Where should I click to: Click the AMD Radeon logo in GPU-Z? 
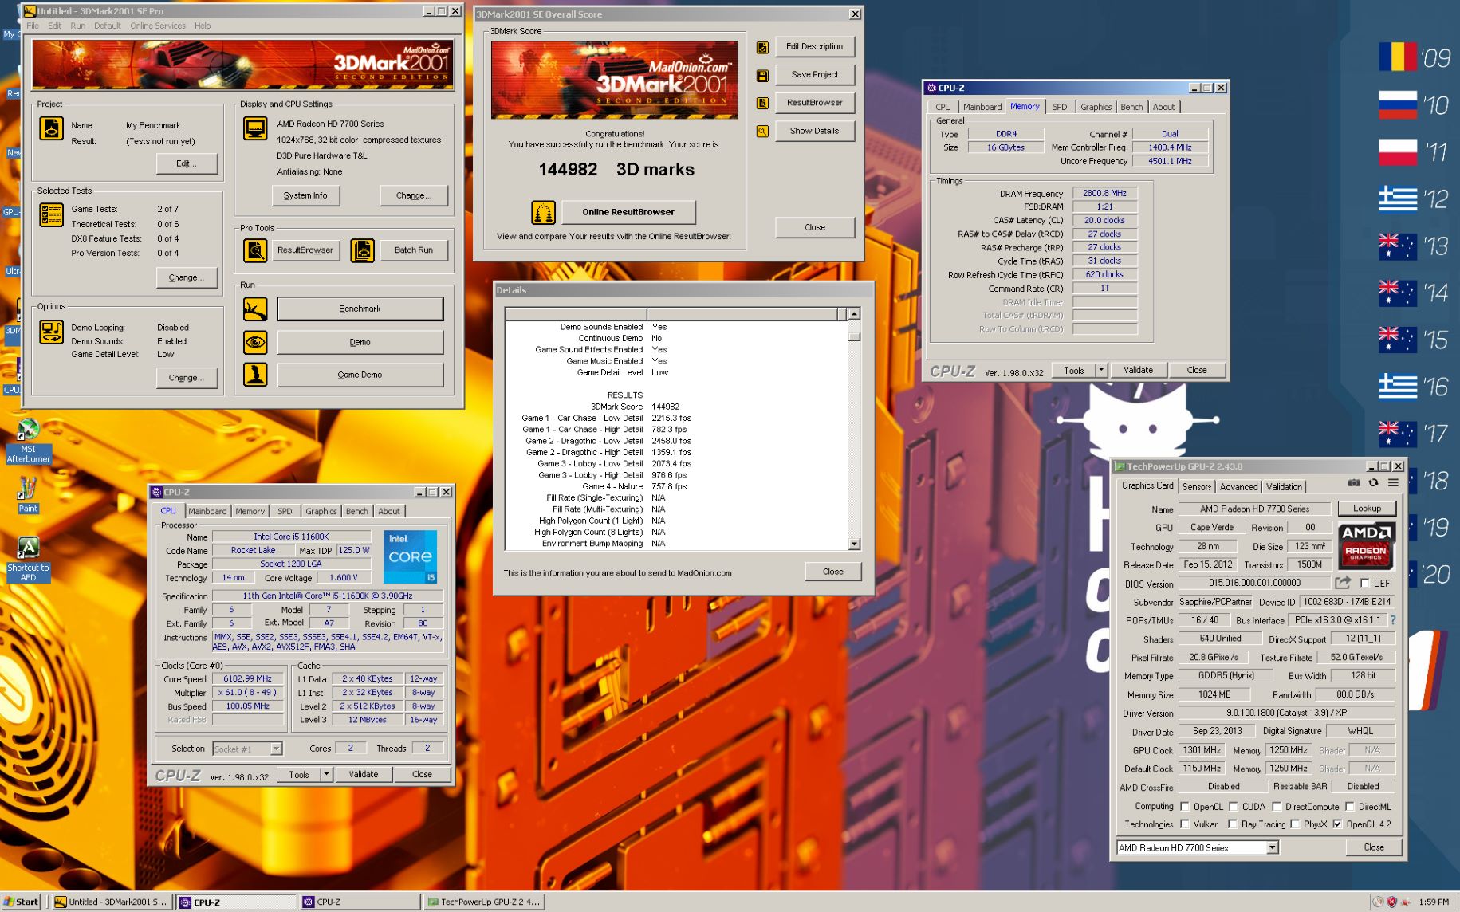coord(1366,546)
